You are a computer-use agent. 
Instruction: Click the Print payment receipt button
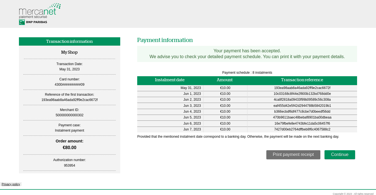[x=293, y=155]
